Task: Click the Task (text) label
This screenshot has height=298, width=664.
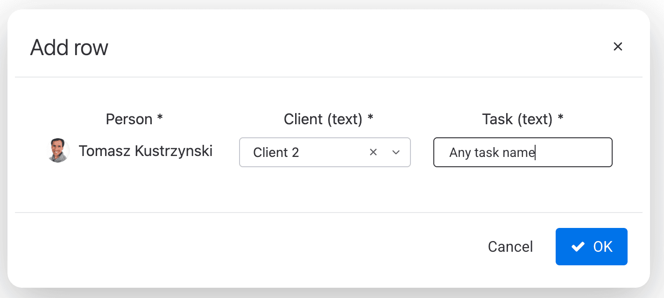Action: pos(517,120)
